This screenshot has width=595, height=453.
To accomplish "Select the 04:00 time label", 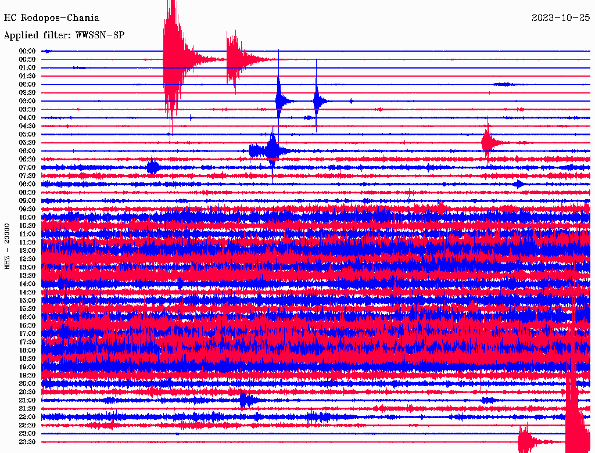I will 27,118.
